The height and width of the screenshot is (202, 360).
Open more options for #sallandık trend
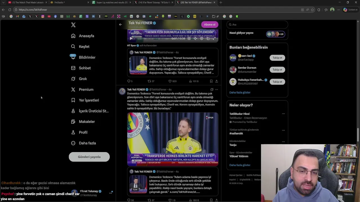point(283,130)
